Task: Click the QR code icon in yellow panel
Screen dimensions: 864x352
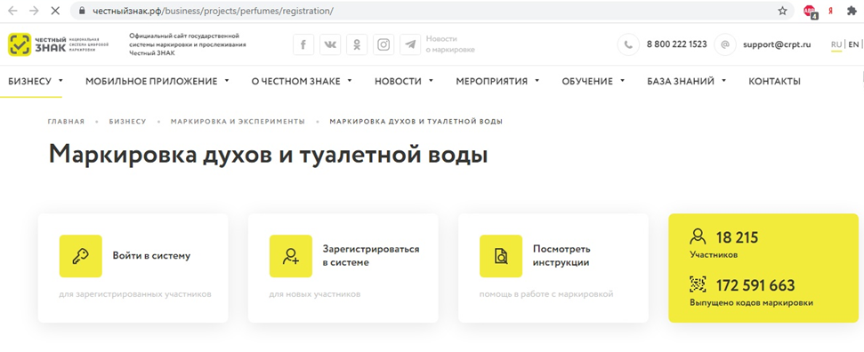Action: (698, 284)
